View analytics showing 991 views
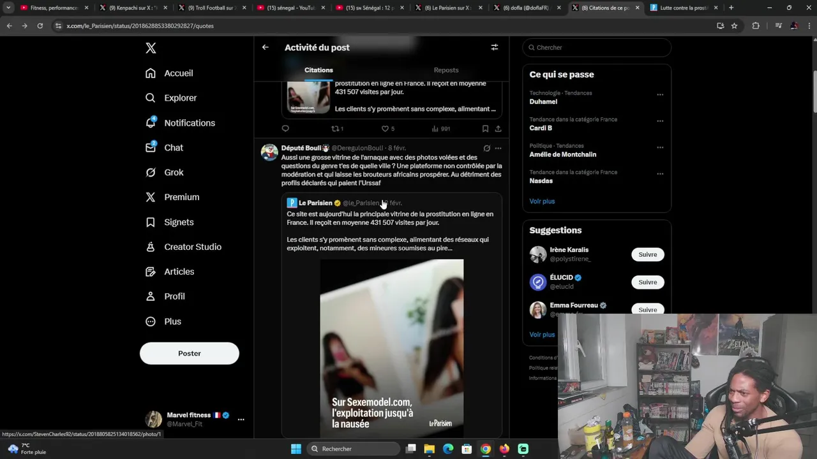 click(x=441, y=129)
